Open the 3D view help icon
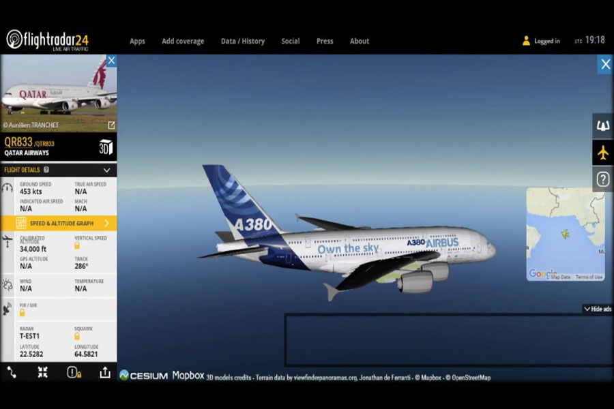 click(x=603, y=179)
